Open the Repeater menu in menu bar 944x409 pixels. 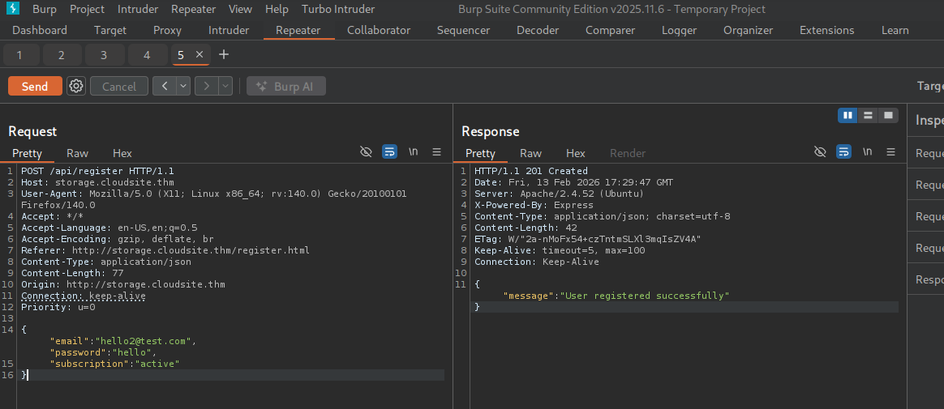[193, 9]
